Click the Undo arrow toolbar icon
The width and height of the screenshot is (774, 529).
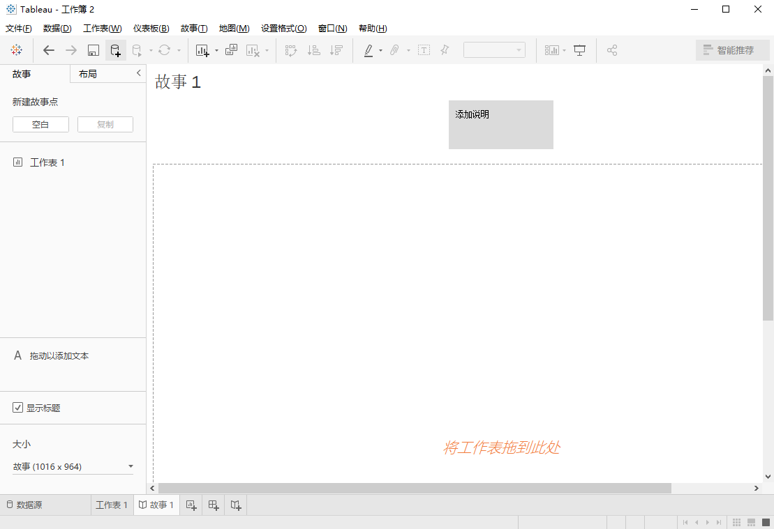coord(48,49)
